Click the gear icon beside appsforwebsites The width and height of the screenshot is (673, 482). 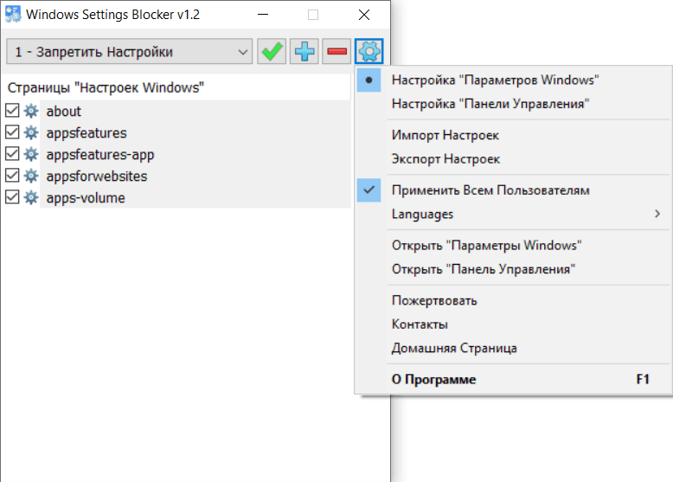click(x=31, y=176)
